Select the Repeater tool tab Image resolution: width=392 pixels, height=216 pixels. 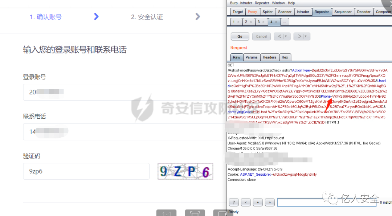coord(322,12)
